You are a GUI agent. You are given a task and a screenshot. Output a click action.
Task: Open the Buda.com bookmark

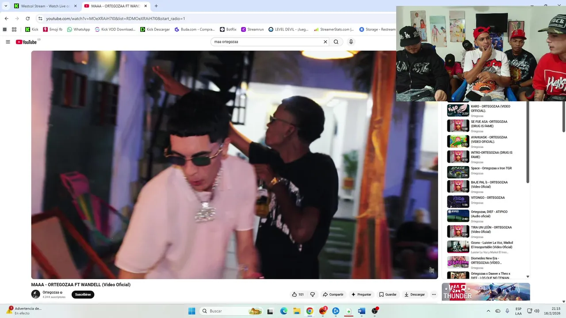click(x=195, y=30)
